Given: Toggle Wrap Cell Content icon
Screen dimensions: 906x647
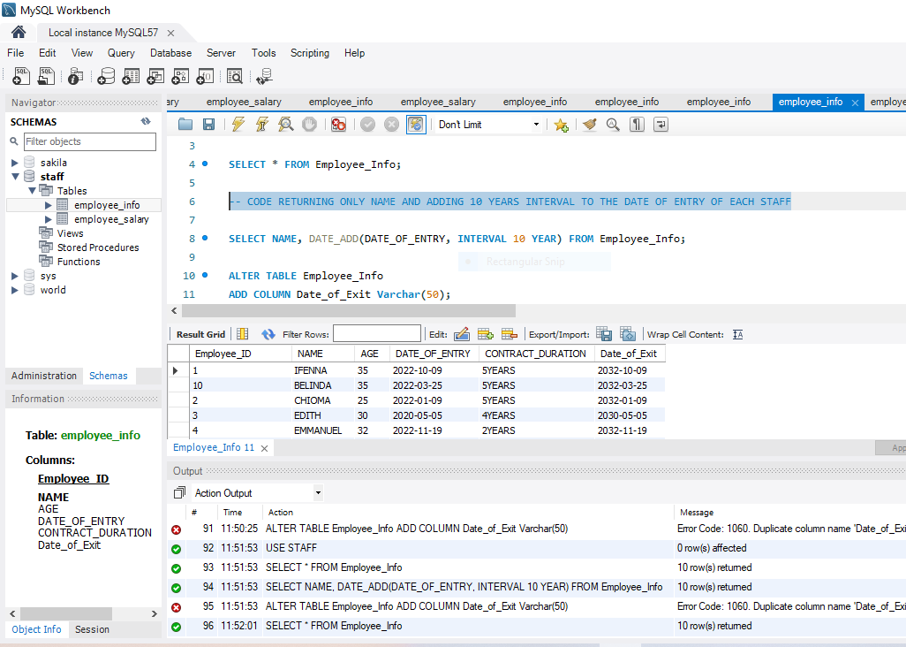Looking at the screenshot, I should [738, 335].
